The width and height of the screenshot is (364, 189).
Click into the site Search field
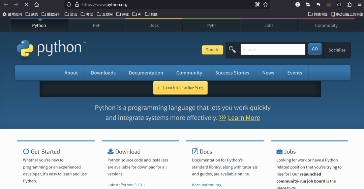point(273,49)
